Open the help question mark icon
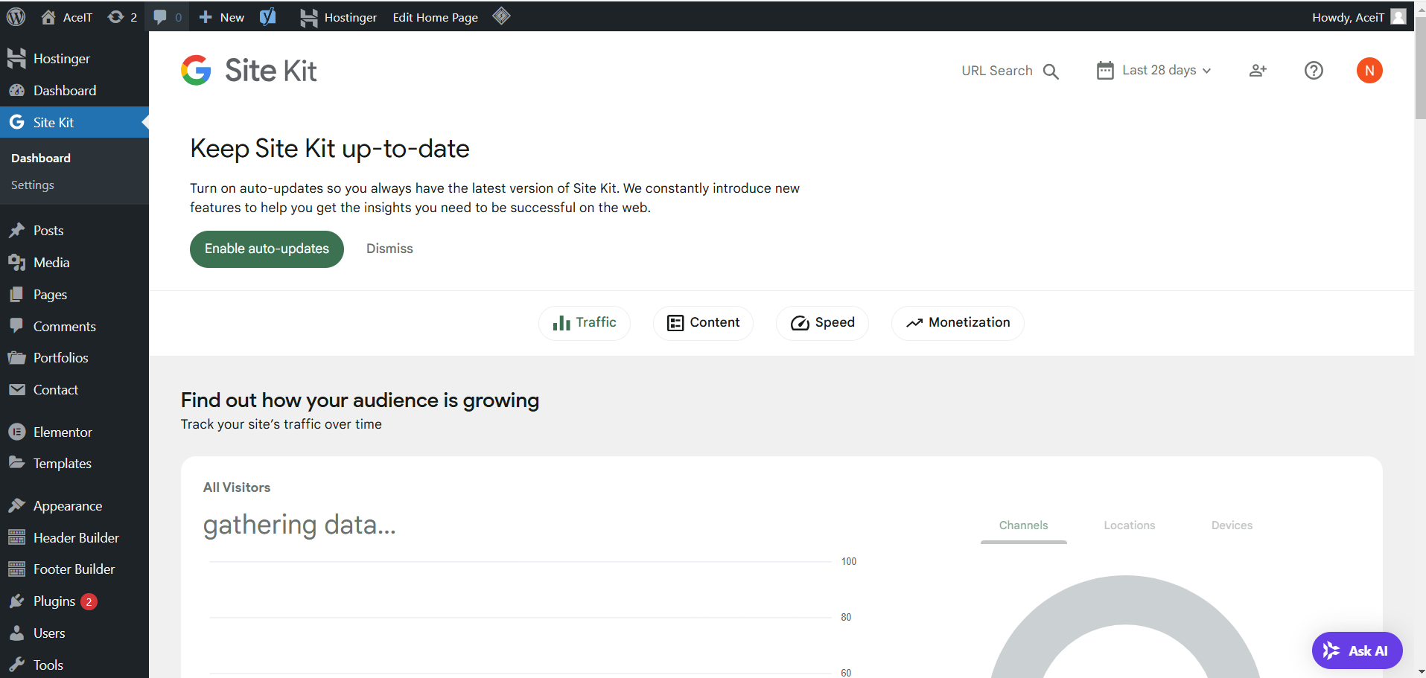 pyautogui.click(x=1314, y=71)
